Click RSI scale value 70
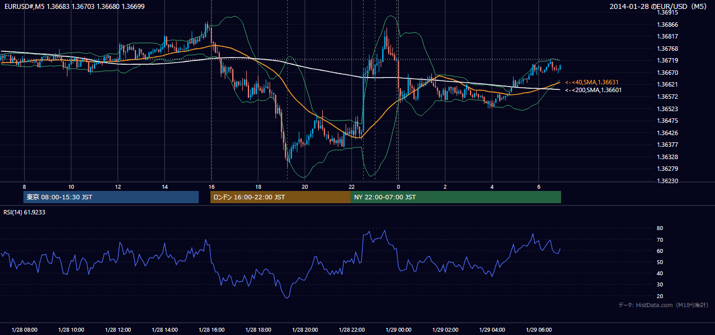 (x=660, y=240)
